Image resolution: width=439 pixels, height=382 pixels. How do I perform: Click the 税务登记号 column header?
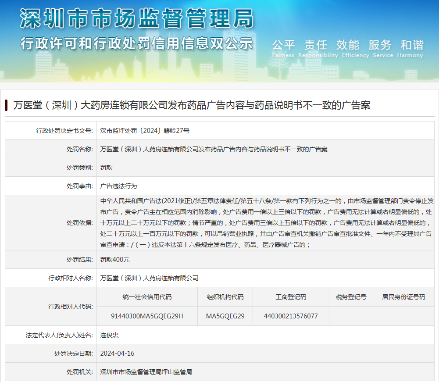[x=351, y=297]
